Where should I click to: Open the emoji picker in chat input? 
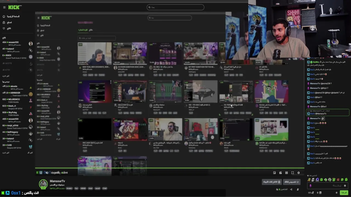345,186
